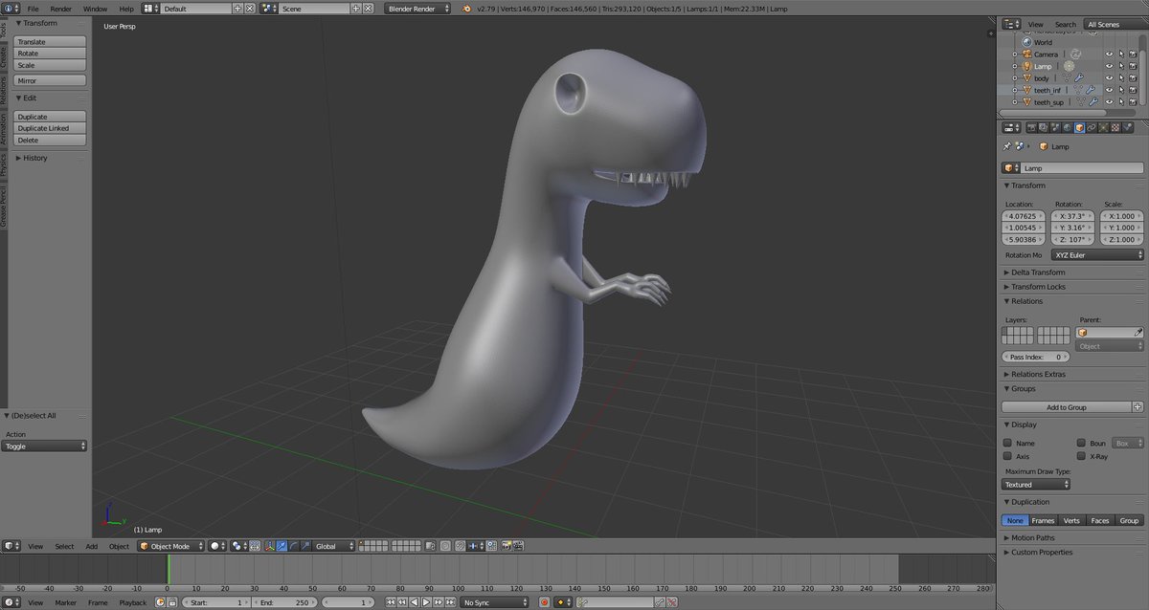Toggle teeth_sup viewport visibility eye
The image size is (1149, 610).
(x=1109, y=101)
